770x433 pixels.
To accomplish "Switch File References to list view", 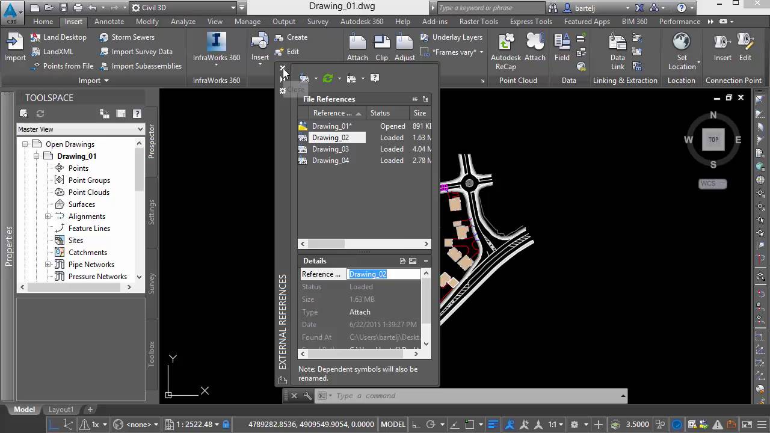I will coord(414,99).
